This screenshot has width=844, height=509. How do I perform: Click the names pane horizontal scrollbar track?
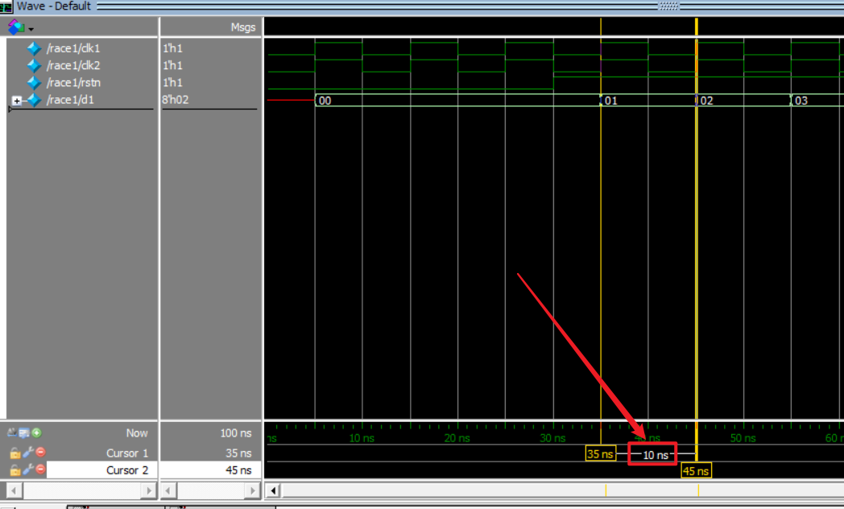tap(81, 490)
